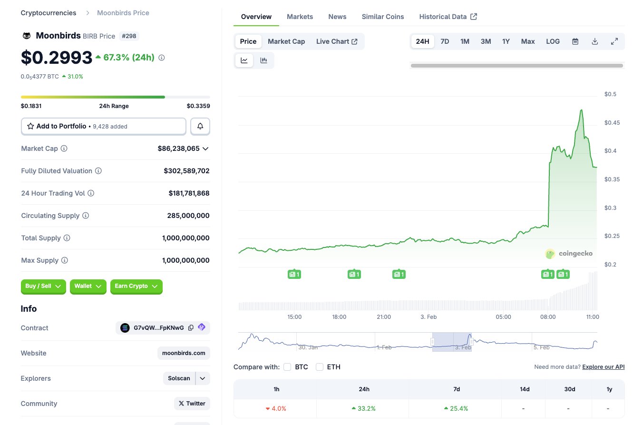
Task: Follow the Explore our API link
Action: pyautogui.click(x=603, y=367)
